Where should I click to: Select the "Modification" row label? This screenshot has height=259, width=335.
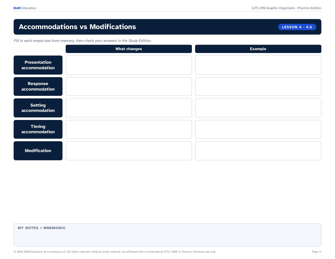(38, 151)
